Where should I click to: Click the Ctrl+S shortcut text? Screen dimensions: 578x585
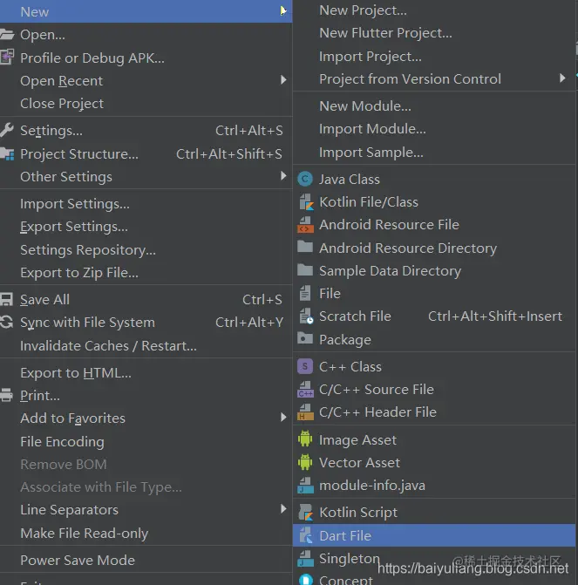(x=262, y=299)
